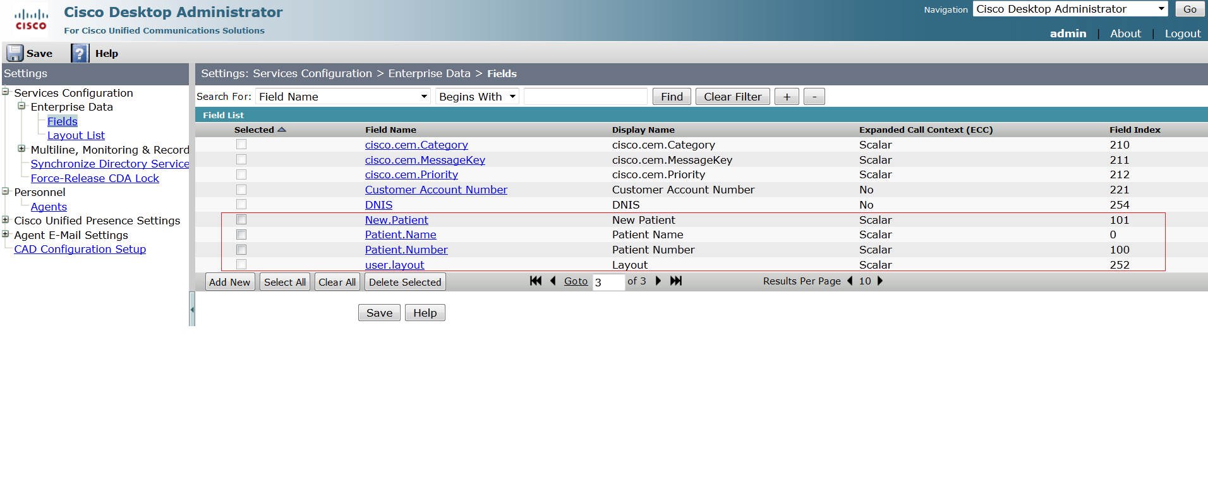Open Force-Release CDA Lock
The width and height of the screenshot is (1208, 481).
pyautogui.click(x=95, y=178)
